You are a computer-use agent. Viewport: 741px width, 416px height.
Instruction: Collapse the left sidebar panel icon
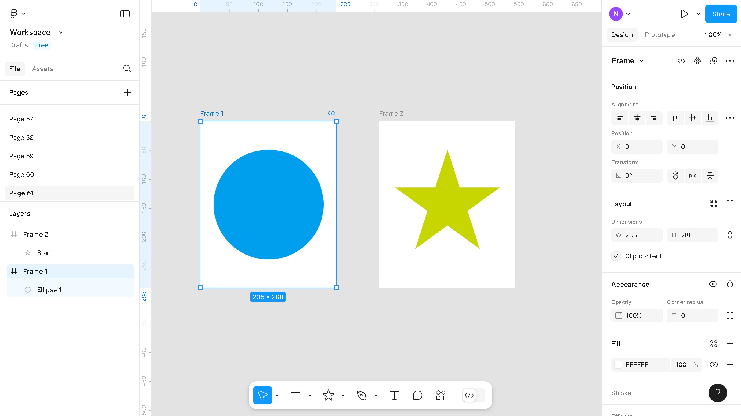tap(125, 14)
